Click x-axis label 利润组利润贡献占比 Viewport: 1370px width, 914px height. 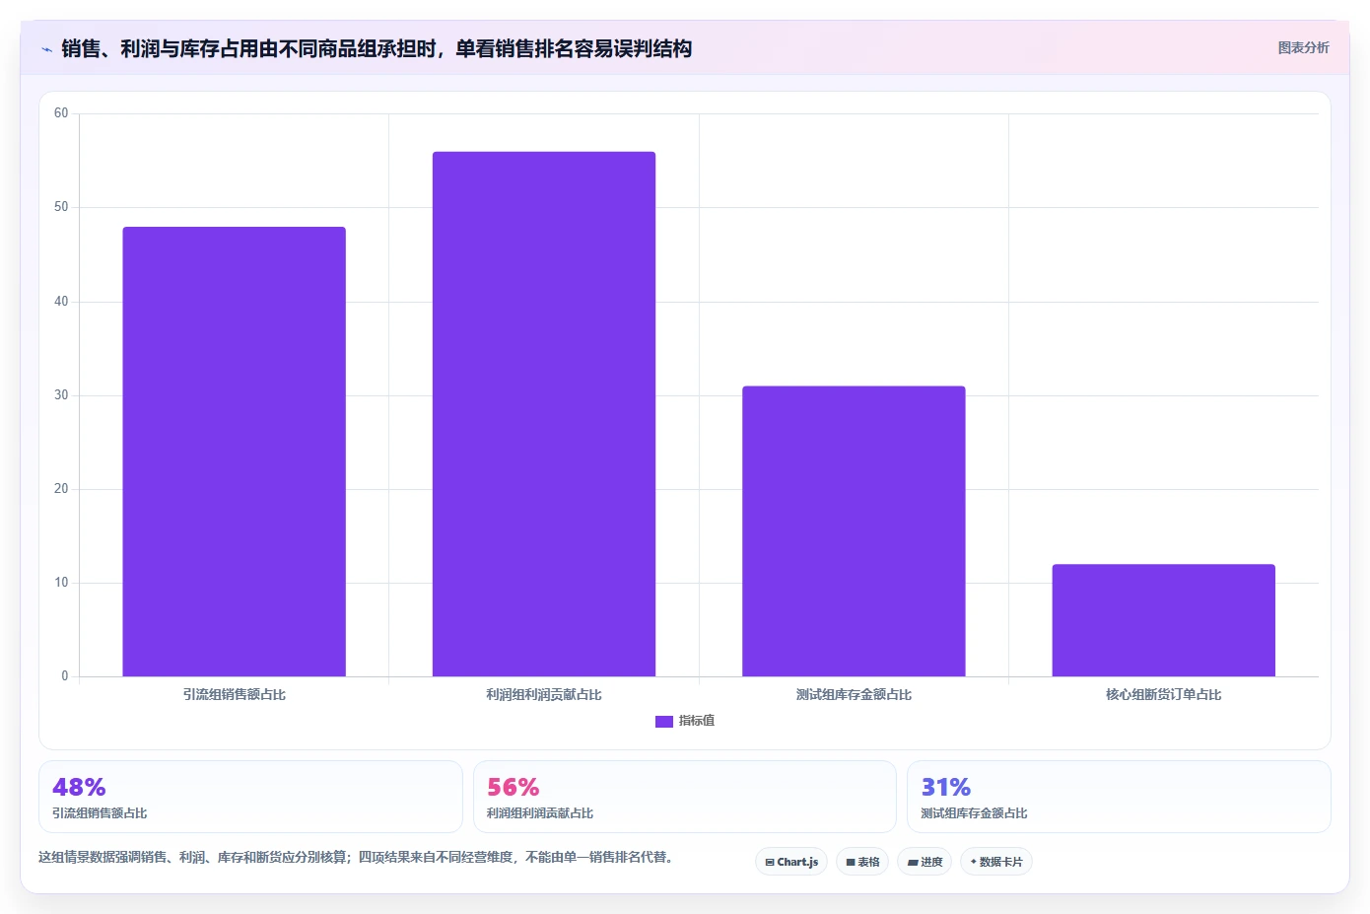[544, 695]
